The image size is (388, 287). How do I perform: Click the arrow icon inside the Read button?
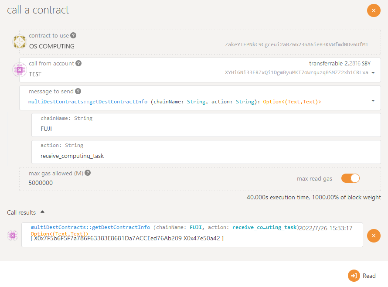pyautogui.click(x=353, y=276)
